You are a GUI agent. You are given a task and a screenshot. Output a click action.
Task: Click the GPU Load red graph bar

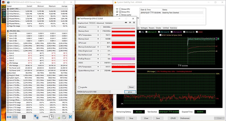[123, 43]
